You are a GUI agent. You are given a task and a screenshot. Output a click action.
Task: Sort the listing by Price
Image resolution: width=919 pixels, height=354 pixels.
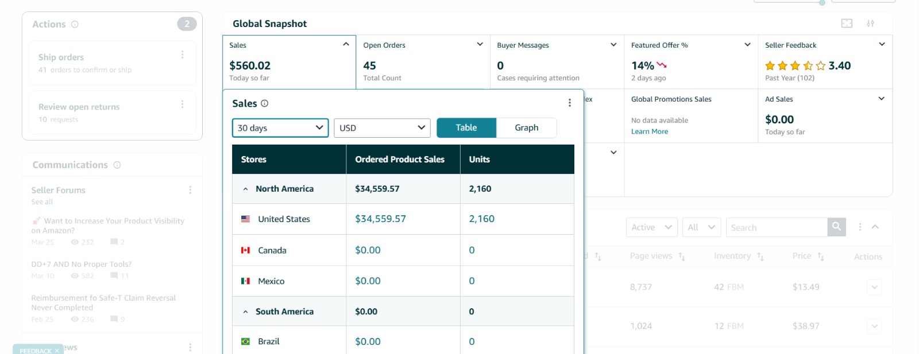click(821, 256)
